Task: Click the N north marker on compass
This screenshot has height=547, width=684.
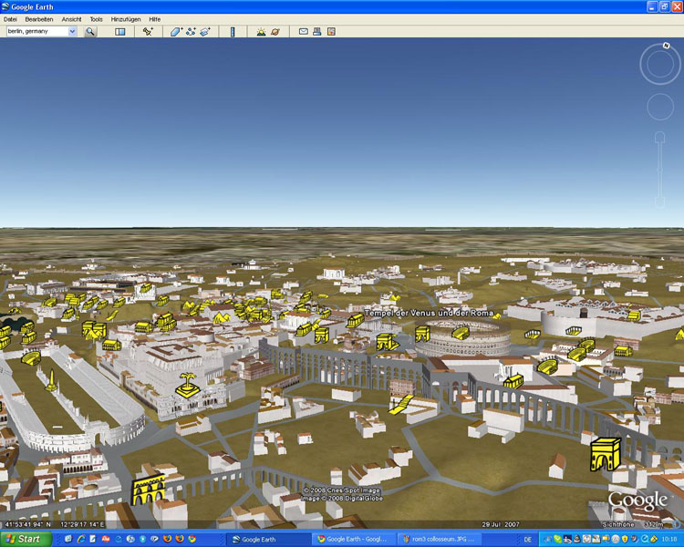Action: point(666,46)
